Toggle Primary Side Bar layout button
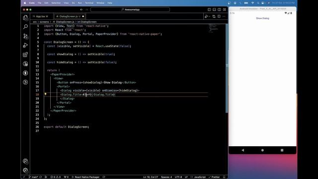Viewport: 318px width, 179px height. [209, 9]
